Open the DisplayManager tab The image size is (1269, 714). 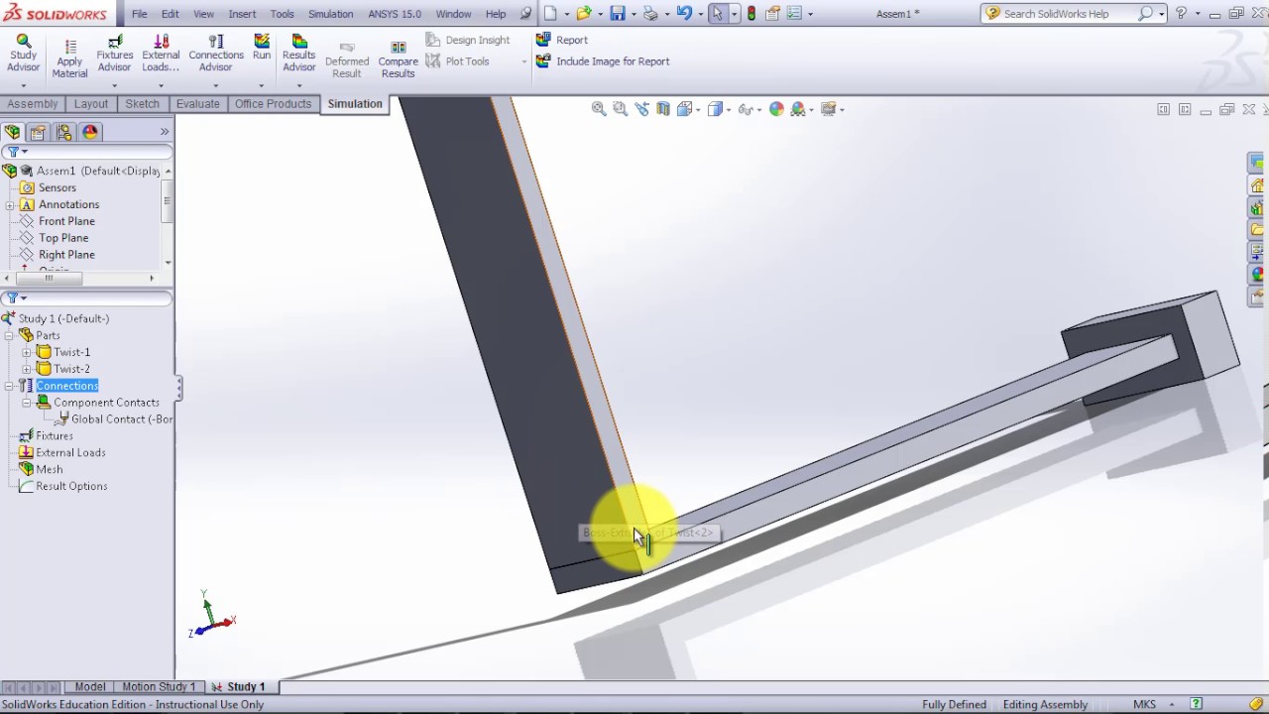click(x=90, y=132)
